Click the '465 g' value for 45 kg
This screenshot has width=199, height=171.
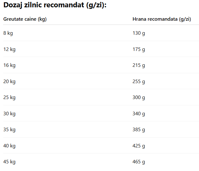point(139,162)
